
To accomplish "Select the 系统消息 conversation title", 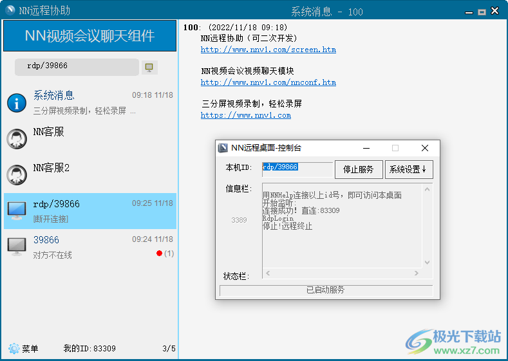I will pyautogui.click(x=54, y=95).
